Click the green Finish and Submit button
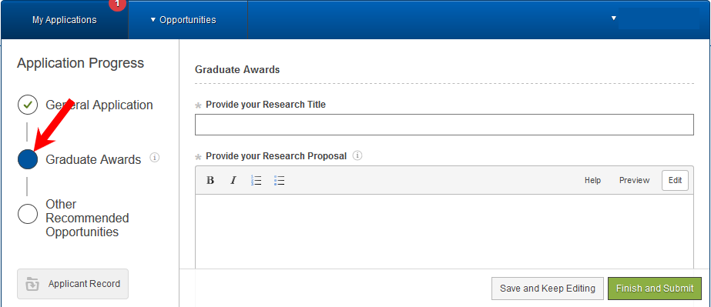The height and width of the screenshot is (307, 711). coord(655,289)
